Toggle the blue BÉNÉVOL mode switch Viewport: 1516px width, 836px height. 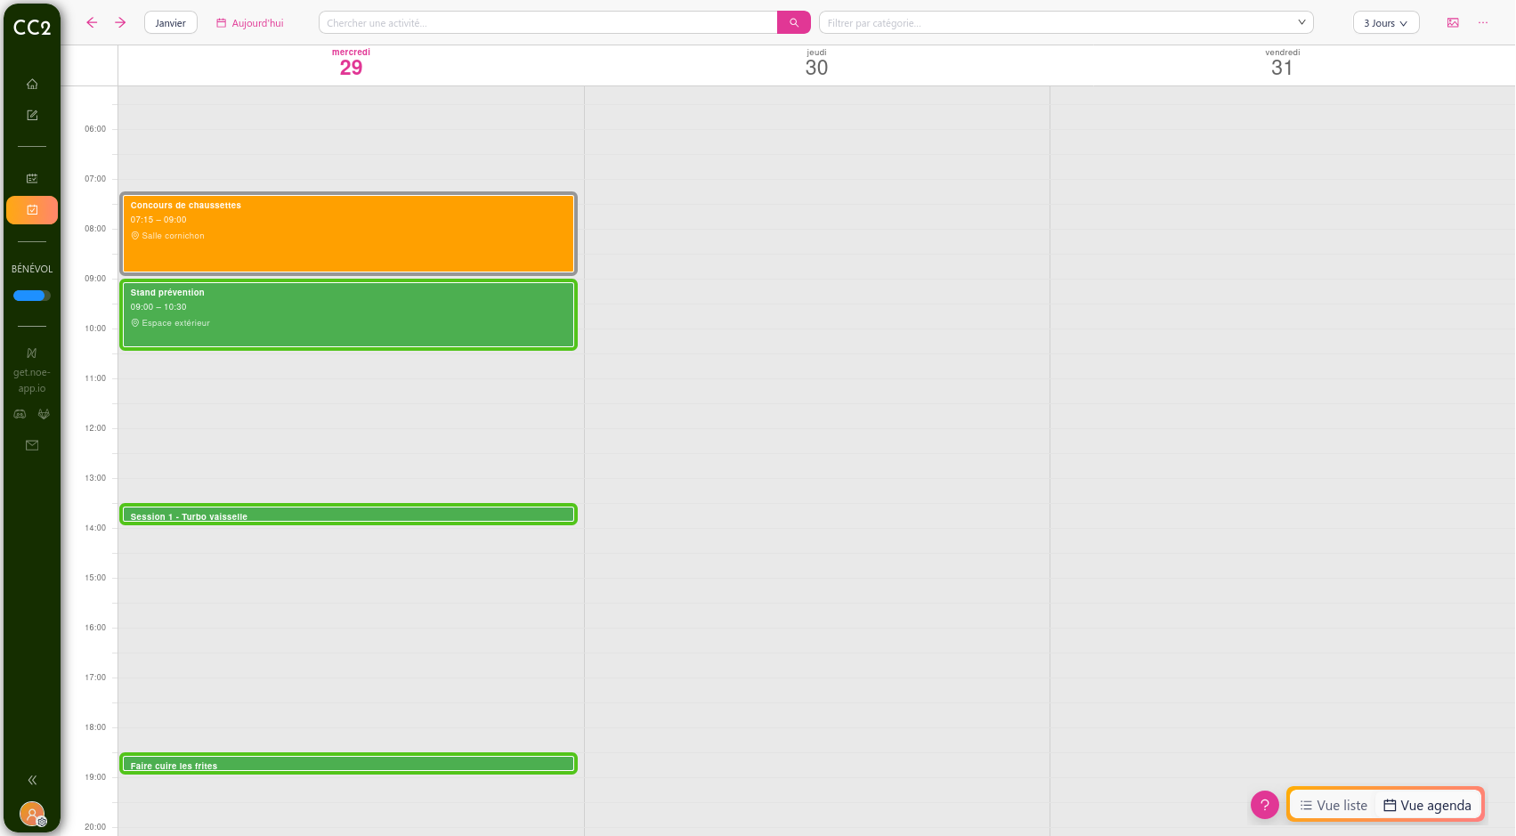(31, 295)
